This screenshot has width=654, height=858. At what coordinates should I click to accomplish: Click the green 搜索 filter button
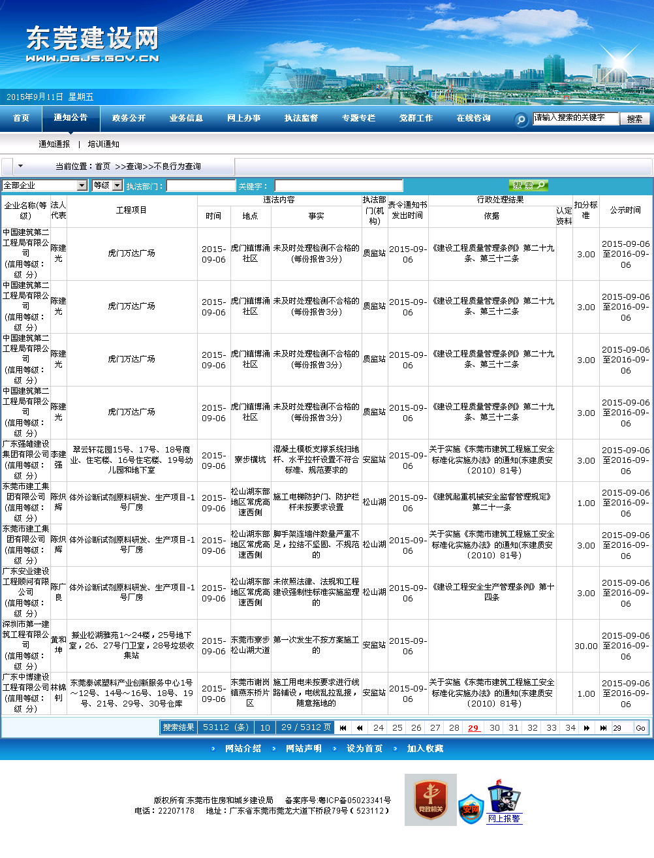(528, 185)
